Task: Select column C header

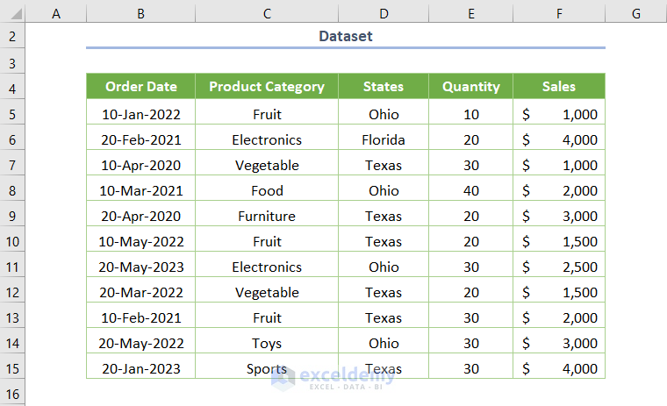Action: coord(267,13)
